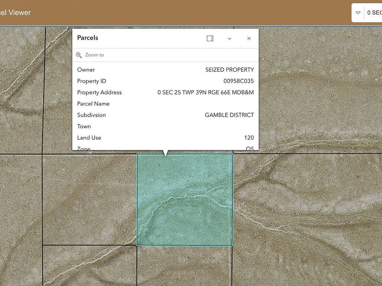Click the SEIZED PROPERTY owner value

click(229, 70)
